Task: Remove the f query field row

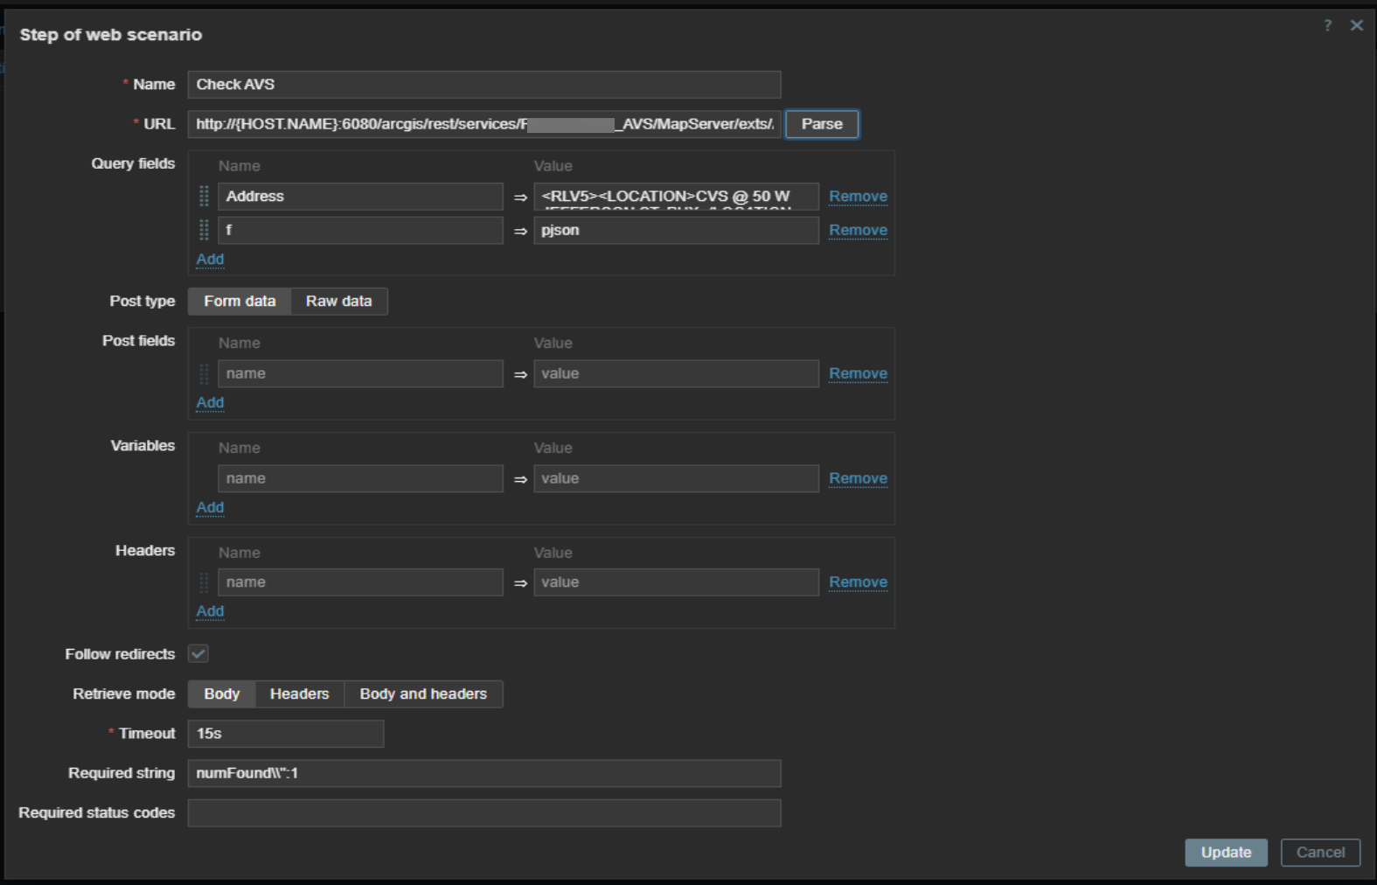Action: (858, 230)
